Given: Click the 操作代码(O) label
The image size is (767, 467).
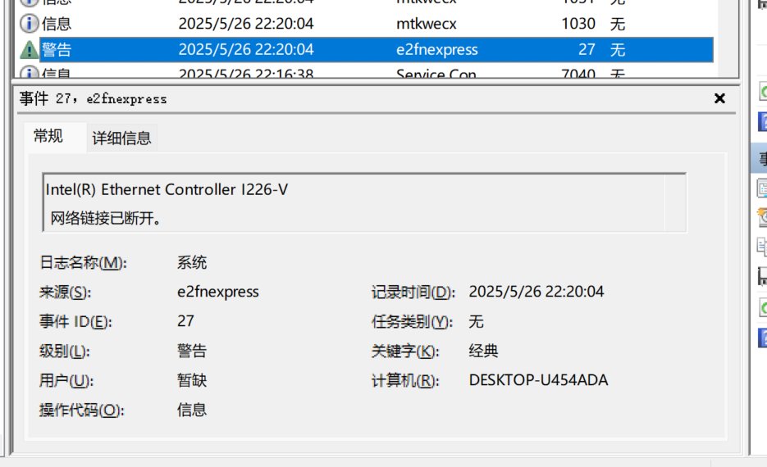Looking at the screenshot, I should (x=82, y=410).
